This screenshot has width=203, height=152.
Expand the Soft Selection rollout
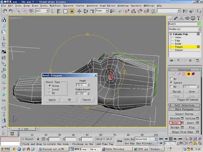coord(184,105)
